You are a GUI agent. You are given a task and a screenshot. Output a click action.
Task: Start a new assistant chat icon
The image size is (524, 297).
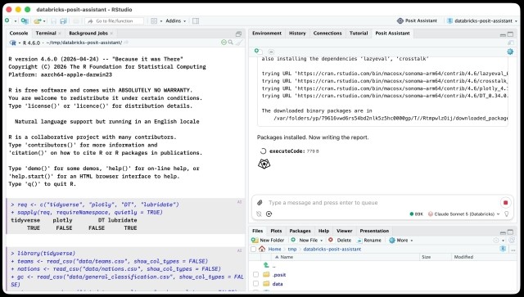(258, 51)
